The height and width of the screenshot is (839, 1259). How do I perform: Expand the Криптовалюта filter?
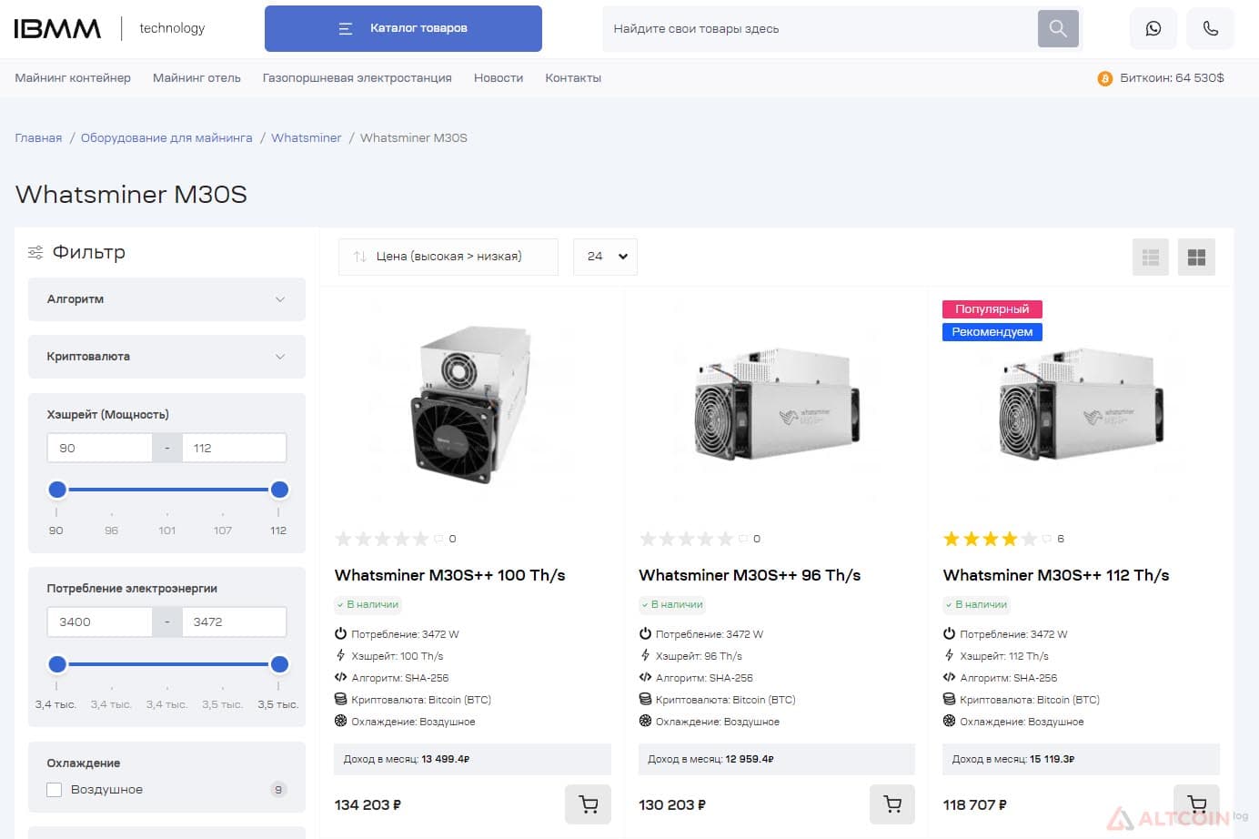pyautogui.click(x=166, y=357)
